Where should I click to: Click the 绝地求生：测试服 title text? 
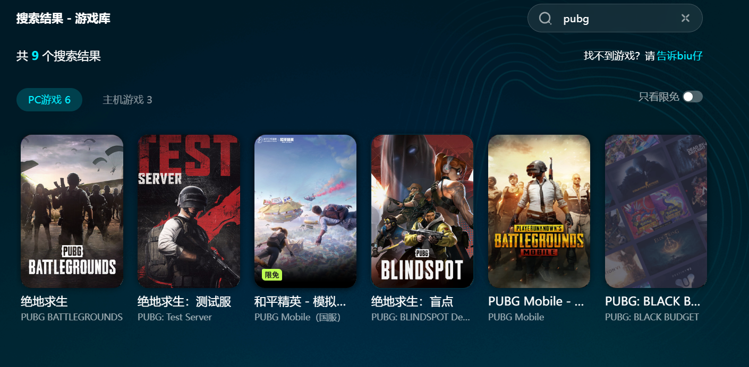point(184,302)
